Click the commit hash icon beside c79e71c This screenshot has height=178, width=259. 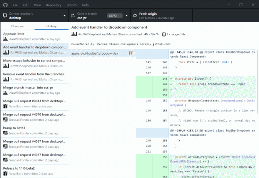pyautogui.click(x=146, y=34)
